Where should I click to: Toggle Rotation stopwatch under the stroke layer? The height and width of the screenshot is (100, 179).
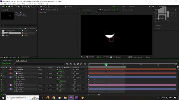pos(15,91)
